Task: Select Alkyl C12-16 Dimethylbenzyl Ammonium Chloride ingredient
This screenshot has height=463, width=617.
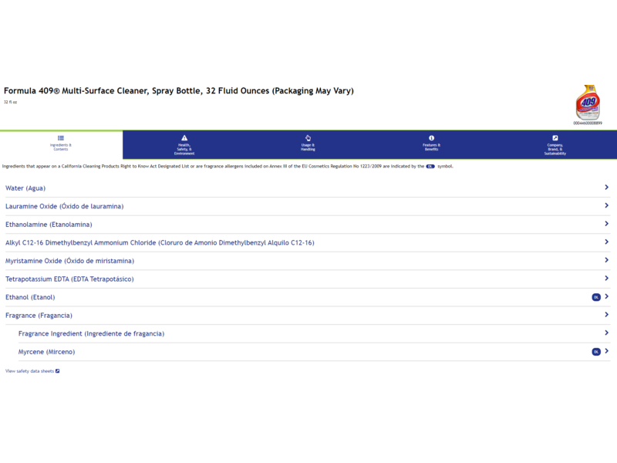Action: point(160,243)
